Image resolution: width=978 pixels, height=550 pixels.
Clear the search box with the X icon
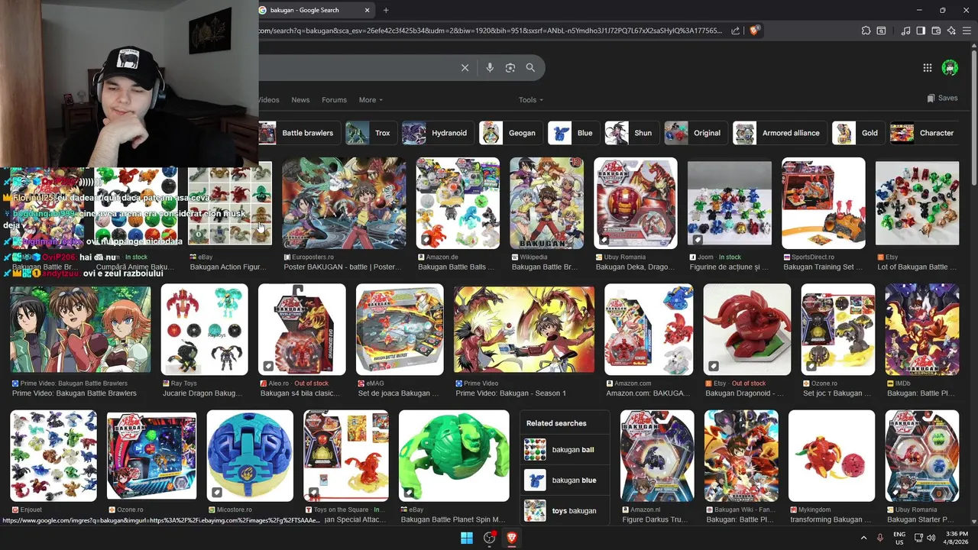tap(465, 68)
